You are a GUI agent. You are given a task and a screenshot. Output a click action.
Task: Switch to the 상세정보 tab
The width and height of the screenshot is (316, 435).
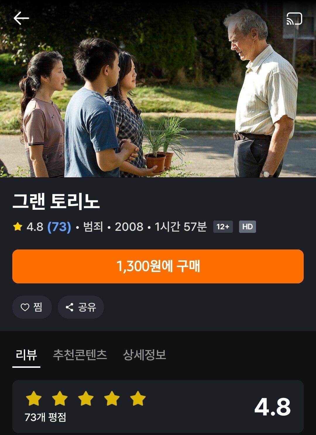[145, 355]
